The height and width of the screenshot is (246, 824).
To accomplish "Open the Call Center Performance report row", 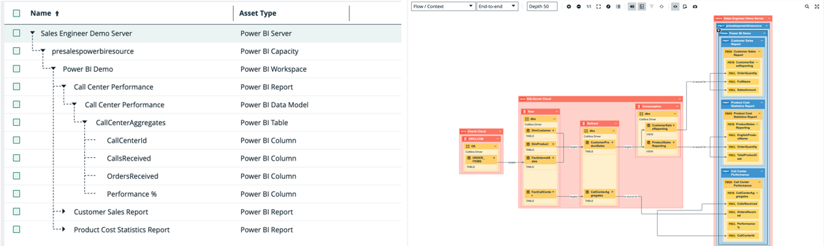I will 114,87.
